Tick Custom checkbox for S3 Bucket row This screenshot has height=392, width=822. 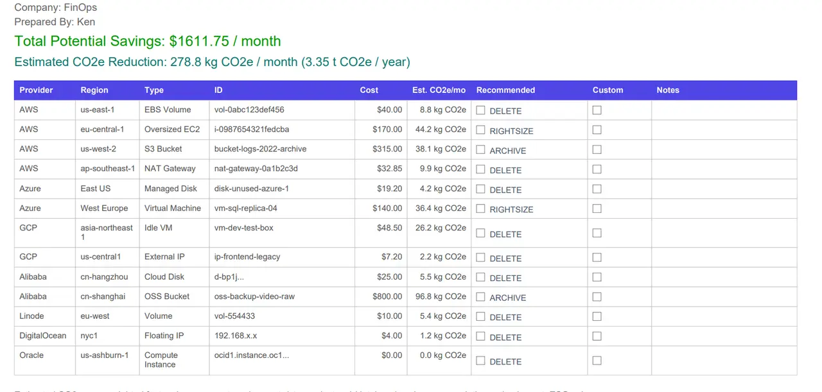tap(597, 149)
